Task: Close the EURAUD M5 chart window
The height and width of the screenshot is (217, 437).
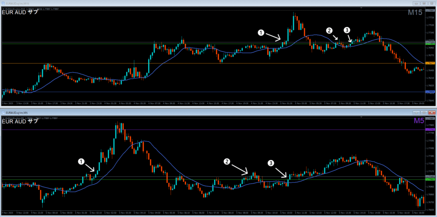Action: point(431,113)
